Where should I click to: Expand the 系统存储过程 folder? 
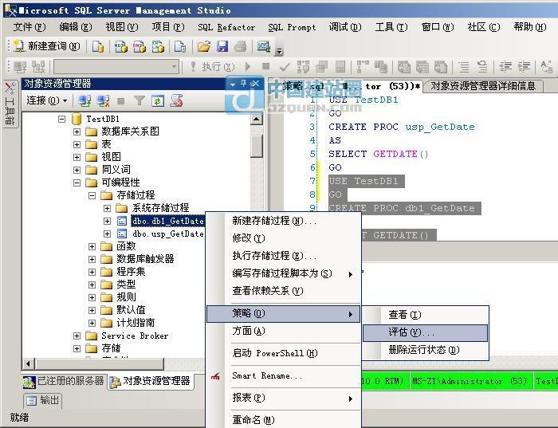[x=107, y=208]
